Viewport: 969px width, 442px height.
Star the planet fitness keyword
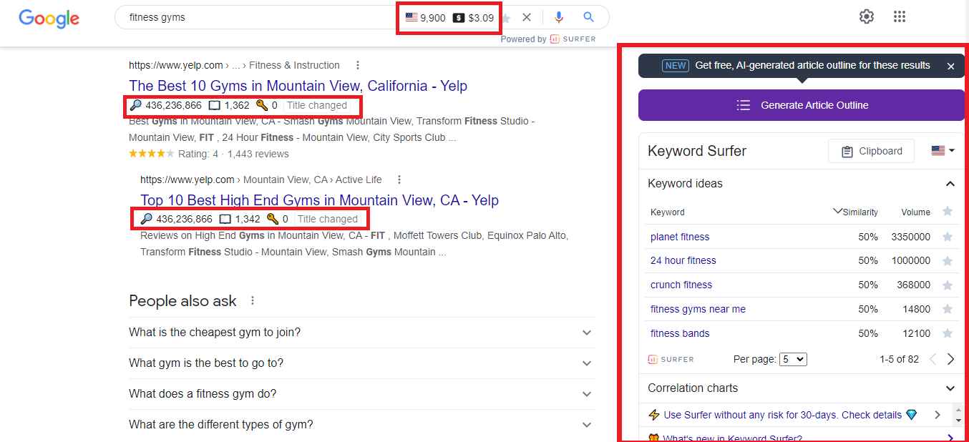948,236
